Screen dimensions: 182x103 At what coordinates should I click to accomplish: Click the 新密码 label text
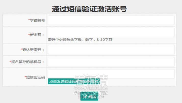coord(35,35)
